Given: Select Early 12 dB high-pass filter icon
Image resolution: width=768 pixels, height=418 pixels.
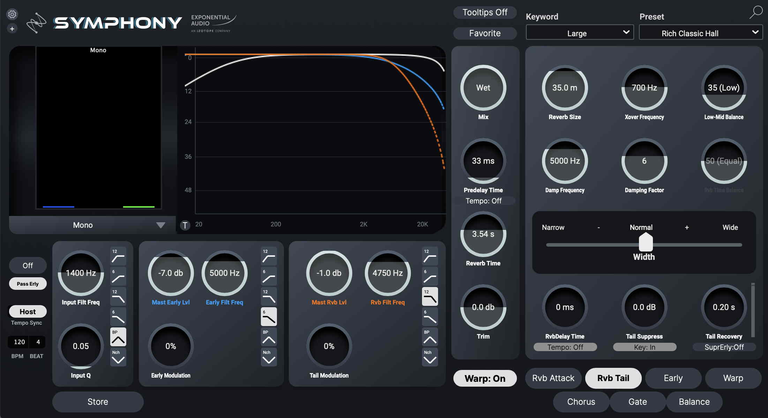Looking at the screenshot, I should point(269,256).
